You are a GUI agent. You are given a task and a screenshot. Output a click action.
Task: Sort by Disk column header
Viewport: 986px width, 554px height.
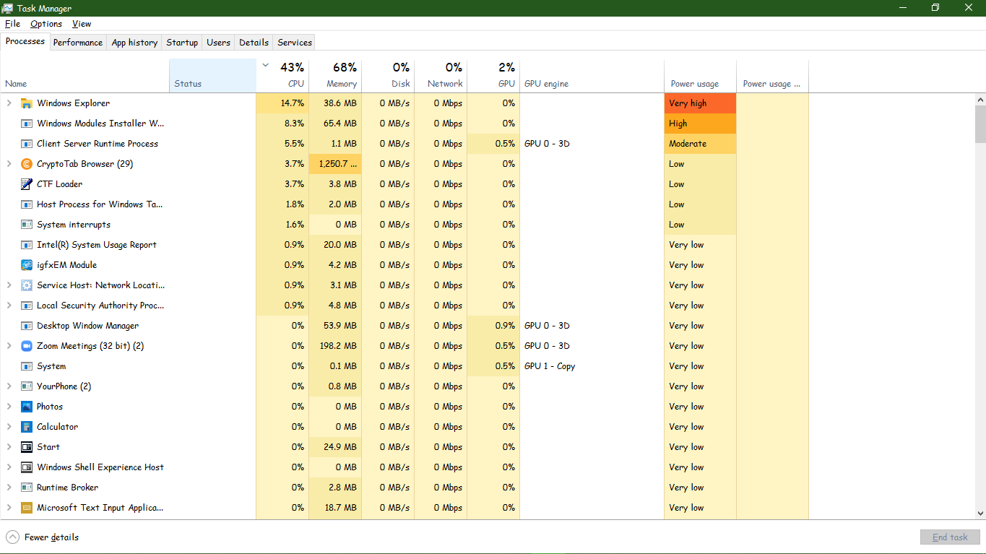tap(388, 76)
